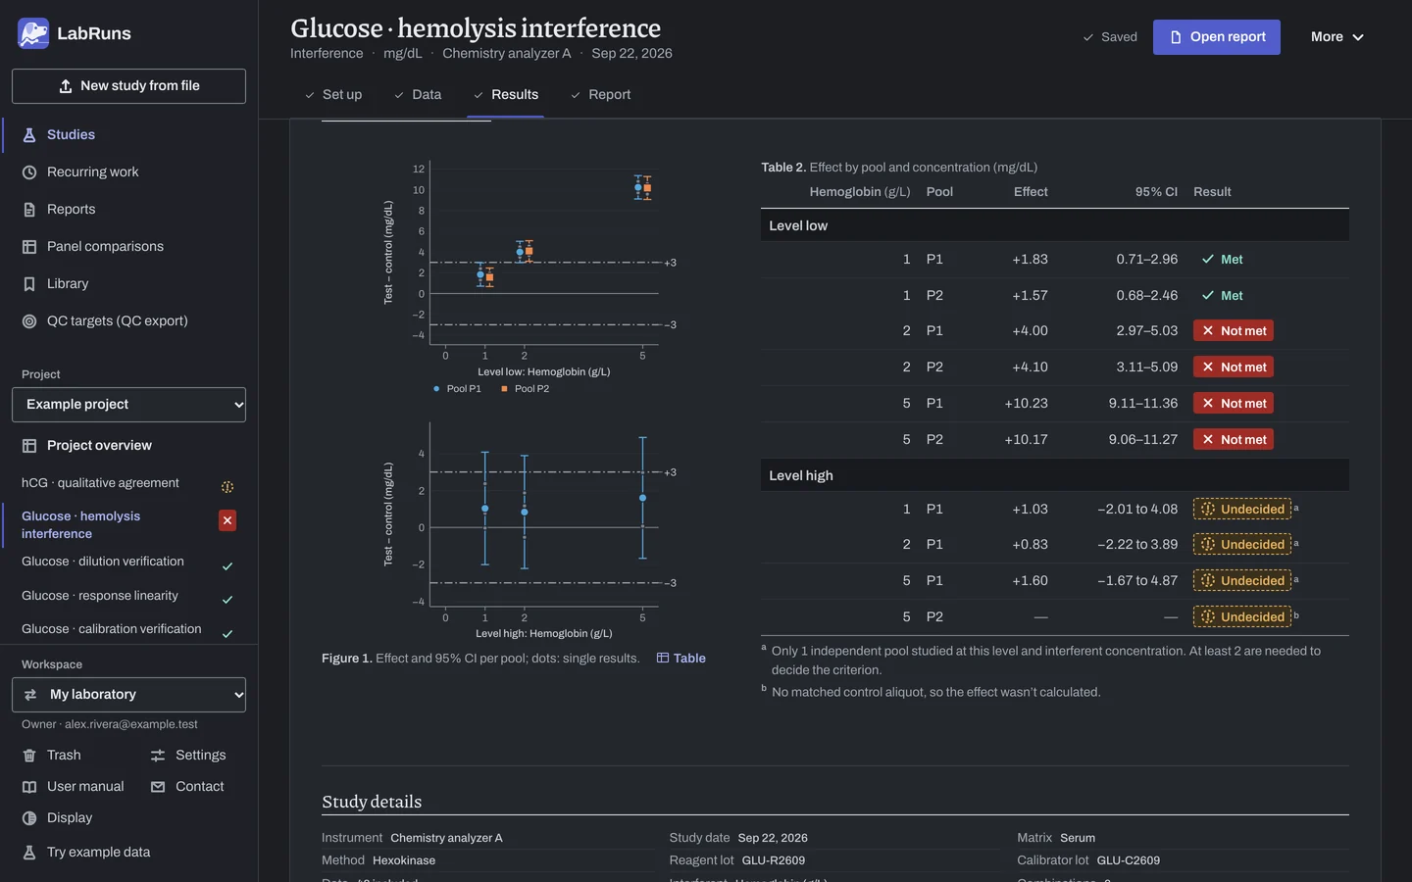Click the LabRuns logo icon
Viewport: 1412px width, 882px height.
(x=33, y=33)
